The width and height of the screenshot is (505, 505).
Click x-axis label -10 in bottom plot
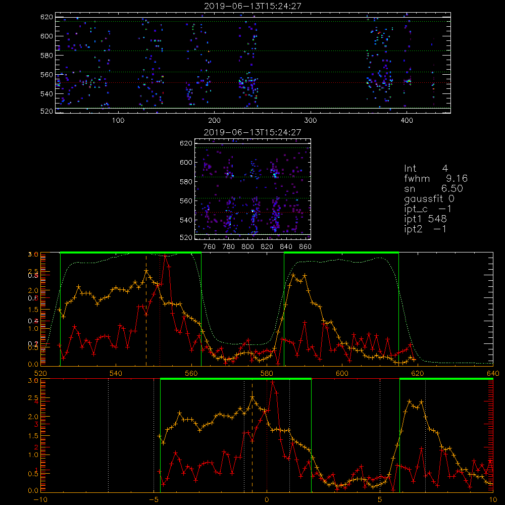40,500
